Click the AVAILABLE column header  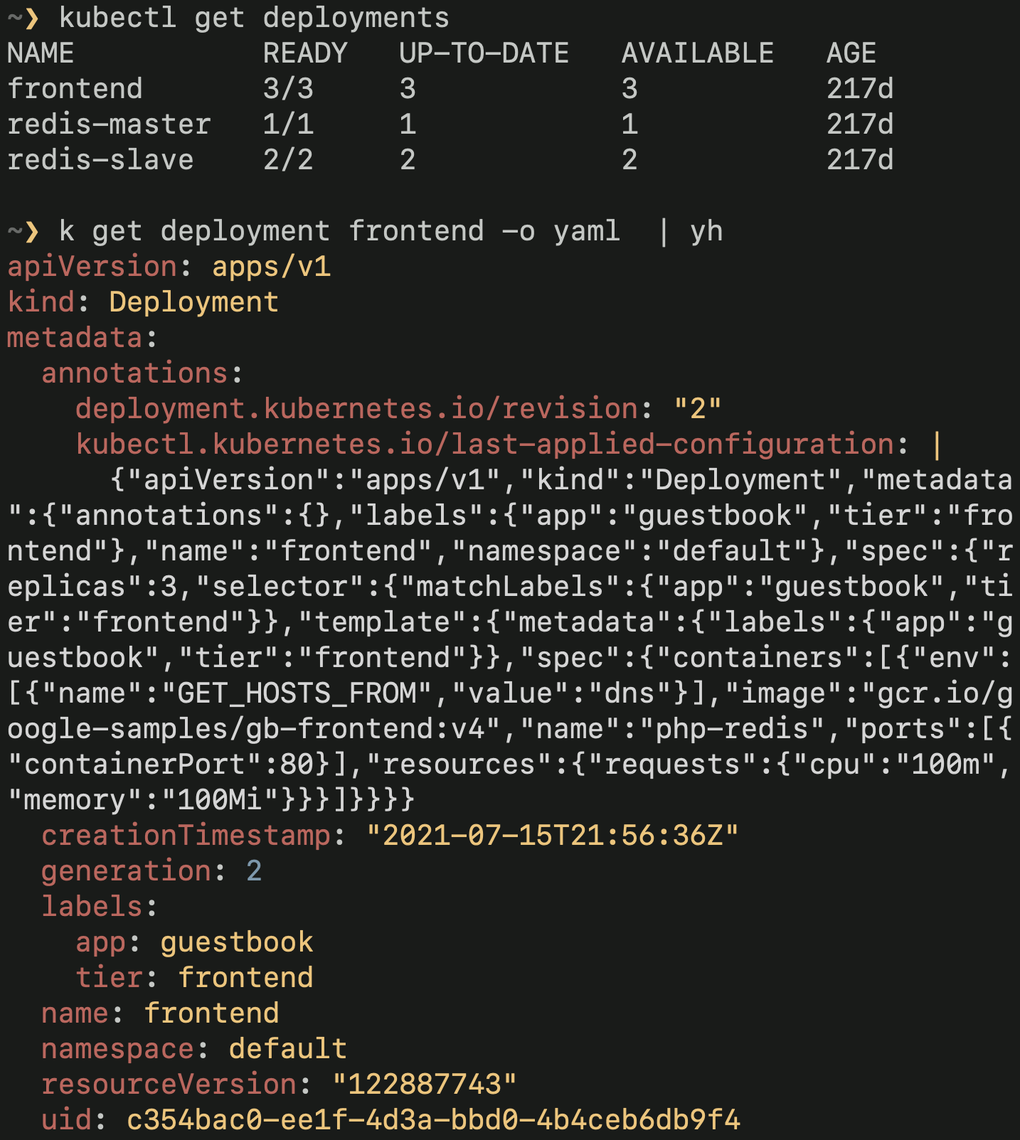[x=697, y=53]
